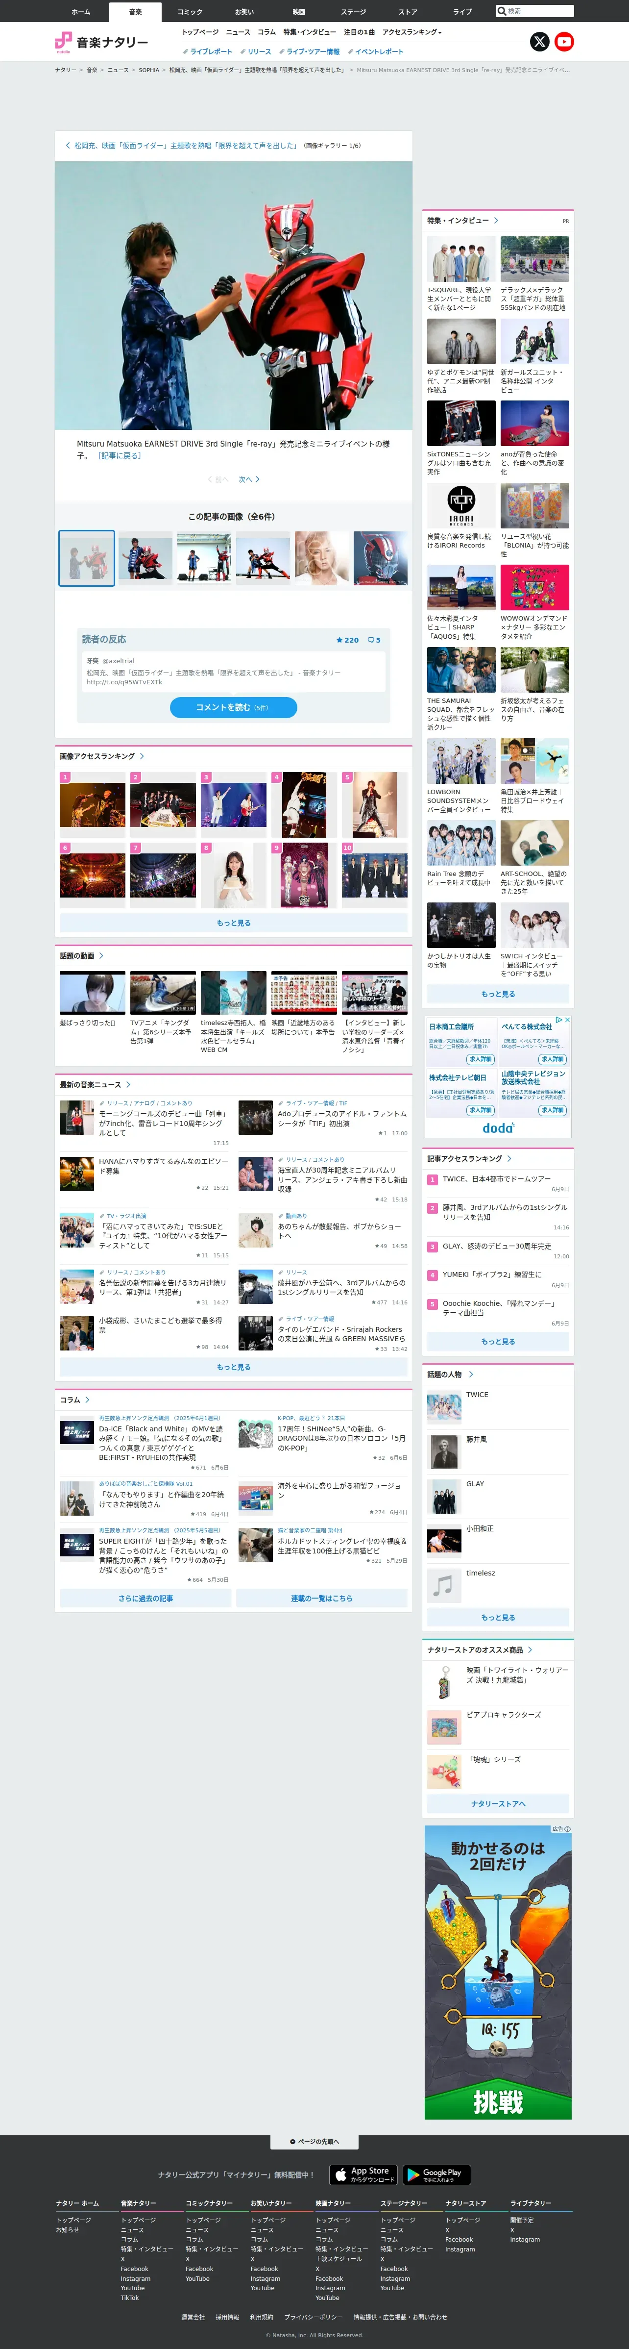Viewport: 629px width, 2349px height.
Task: Open the ライブ top tab
Action: point(462,12)
